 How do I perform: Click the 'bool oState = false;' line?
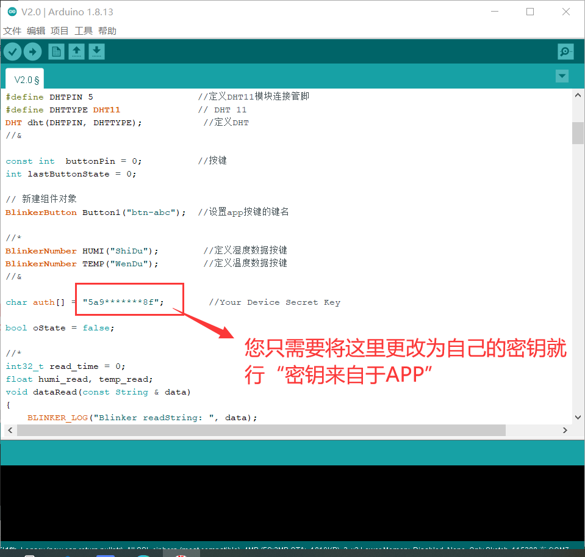pyautogui.click(x=60, y=328)
